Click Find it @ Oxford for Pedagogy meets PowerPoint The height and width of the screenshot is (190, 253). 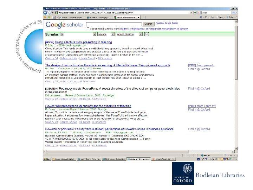click(x=199, y=89)
